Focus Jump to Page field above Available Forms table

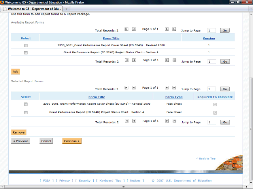coord(211,30)
